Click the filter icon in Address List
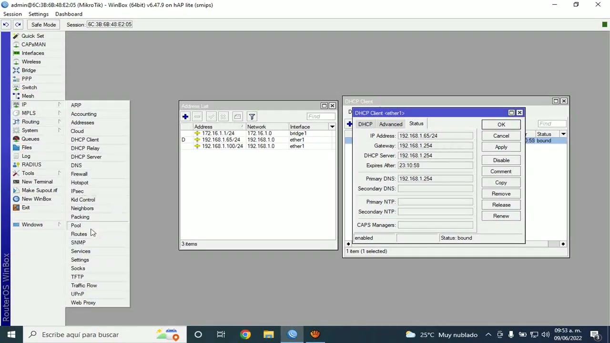610x343 pixels. 252,116
